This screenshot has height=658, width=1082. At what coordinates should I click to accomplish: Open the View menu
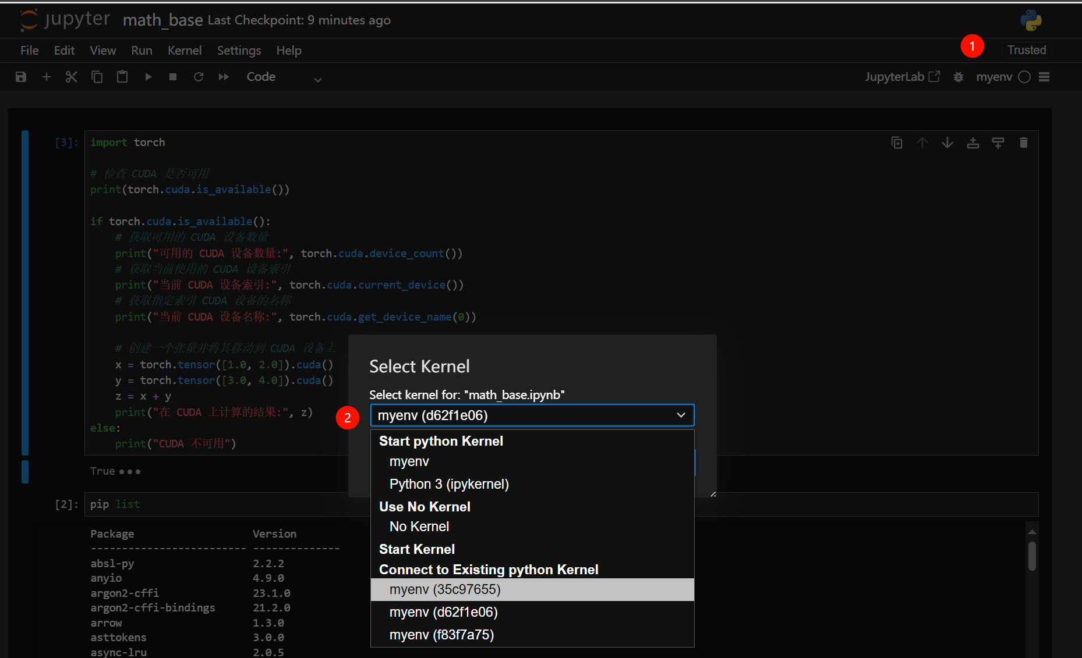[103, 51]
